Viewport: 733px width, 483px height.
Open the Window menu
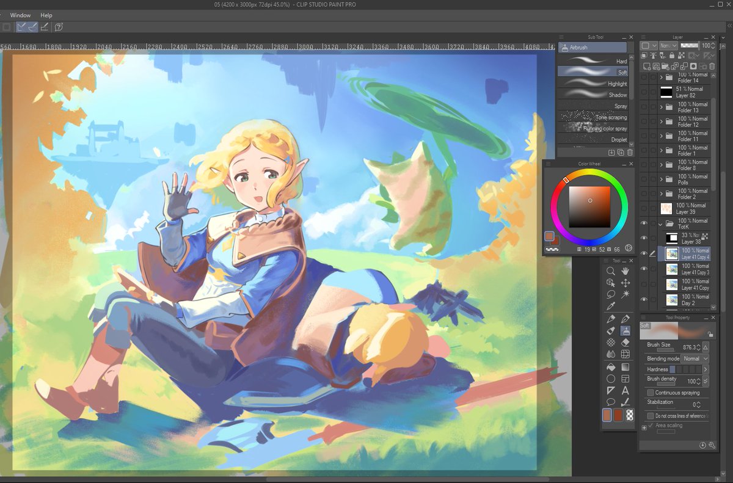20,15
